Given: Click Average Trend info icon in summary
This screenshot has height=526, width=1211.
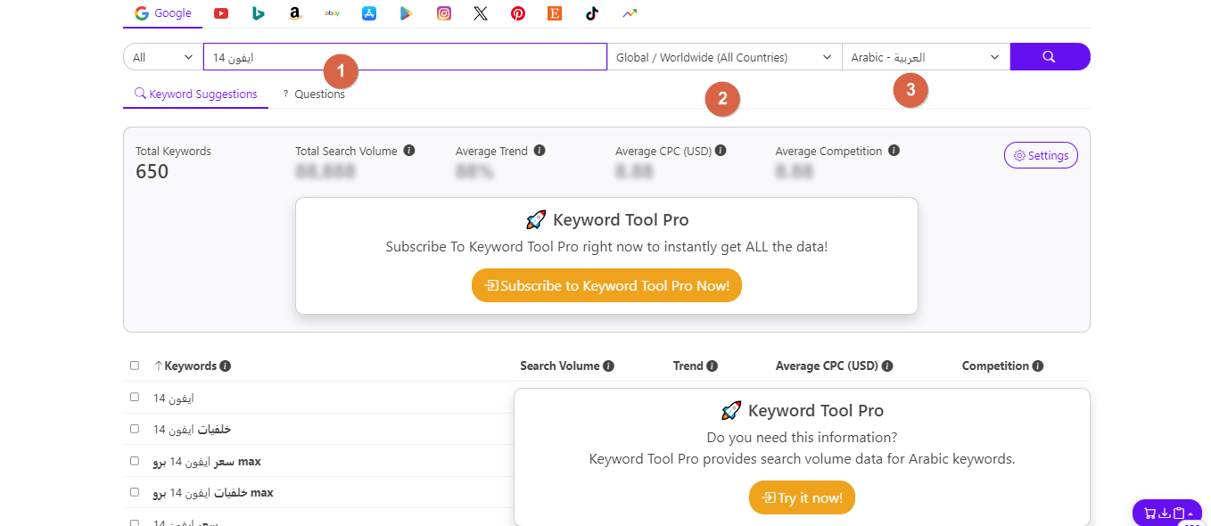Looking at the screenshot, I should click(540, 151).
